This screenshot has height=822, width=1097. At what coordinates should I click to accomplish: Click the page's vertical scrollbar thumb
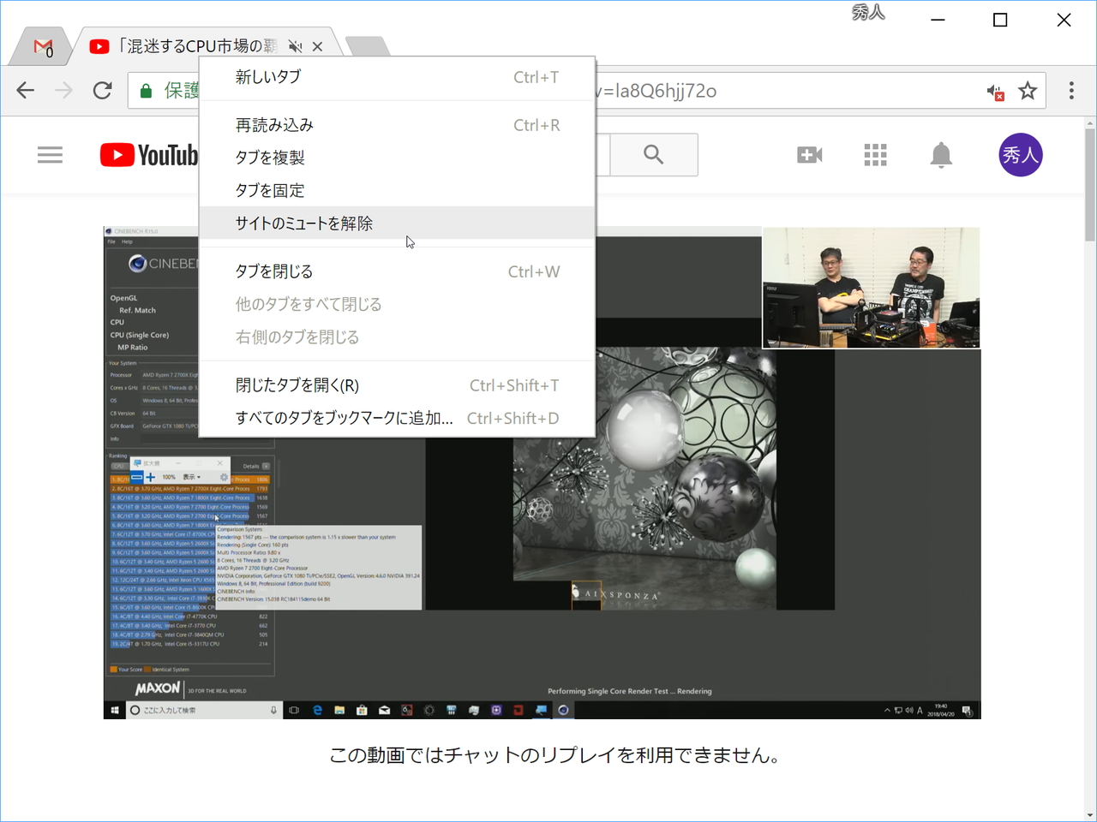coord(1090,184)
